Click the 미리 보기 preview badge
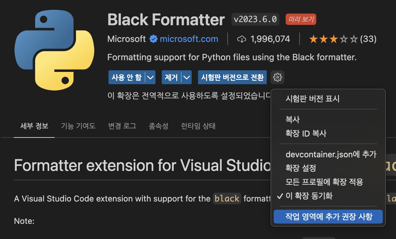Viewport: 396px width, 239px height. point(301,20)
